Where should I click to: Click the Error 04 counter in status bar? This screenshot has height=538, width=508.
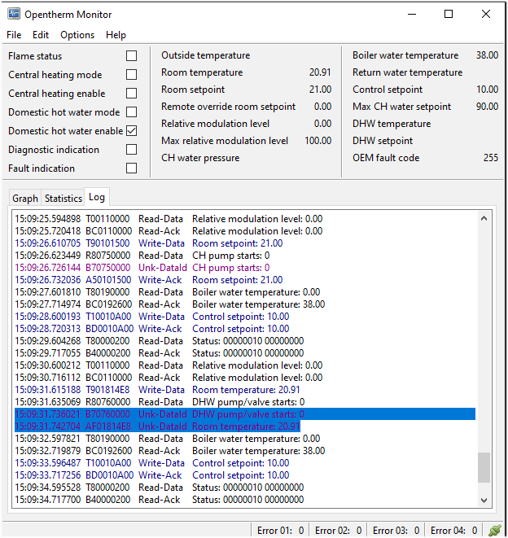453,531
